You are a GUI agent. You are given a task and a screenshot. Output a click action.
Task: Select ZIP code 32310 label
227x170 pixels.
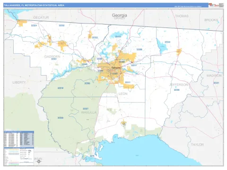61,88
